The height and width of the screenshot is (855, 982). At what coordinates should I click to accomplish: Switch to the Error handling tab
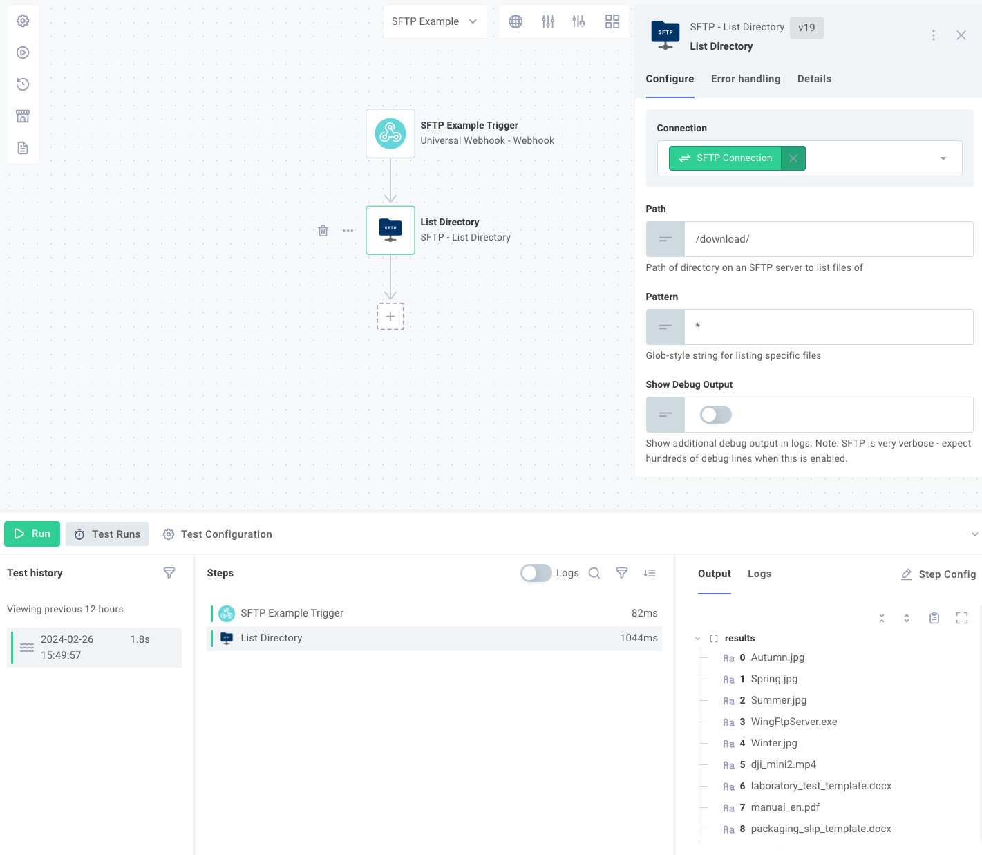point(746,79)
